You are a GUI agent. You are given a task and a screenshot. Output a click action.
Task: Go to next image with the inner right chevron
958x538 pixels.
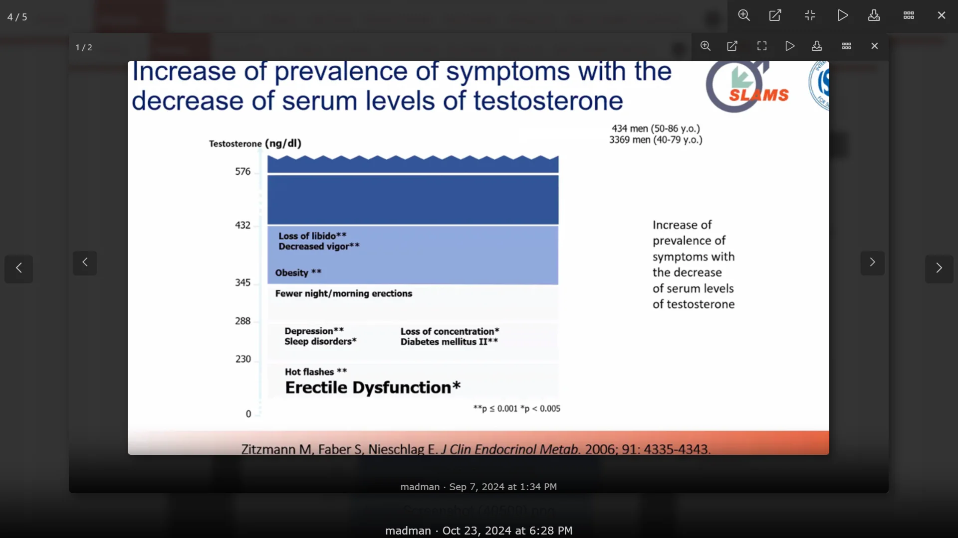coord(872,263)
